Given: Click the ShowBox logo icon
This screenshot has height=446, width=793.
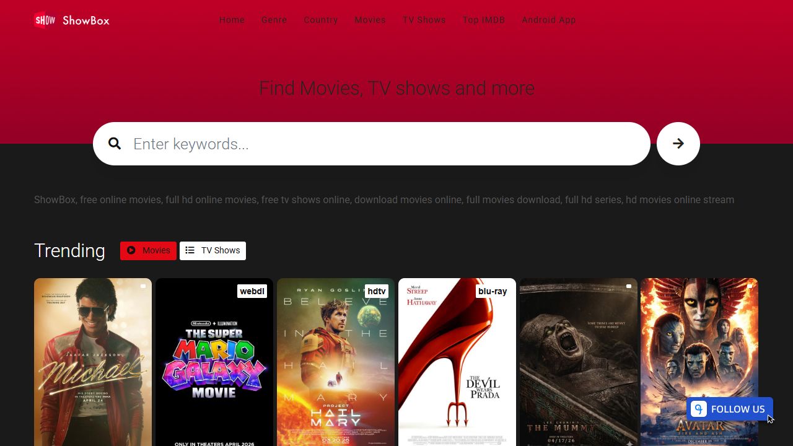Looking at the screenshot, I should pos(45,20).
